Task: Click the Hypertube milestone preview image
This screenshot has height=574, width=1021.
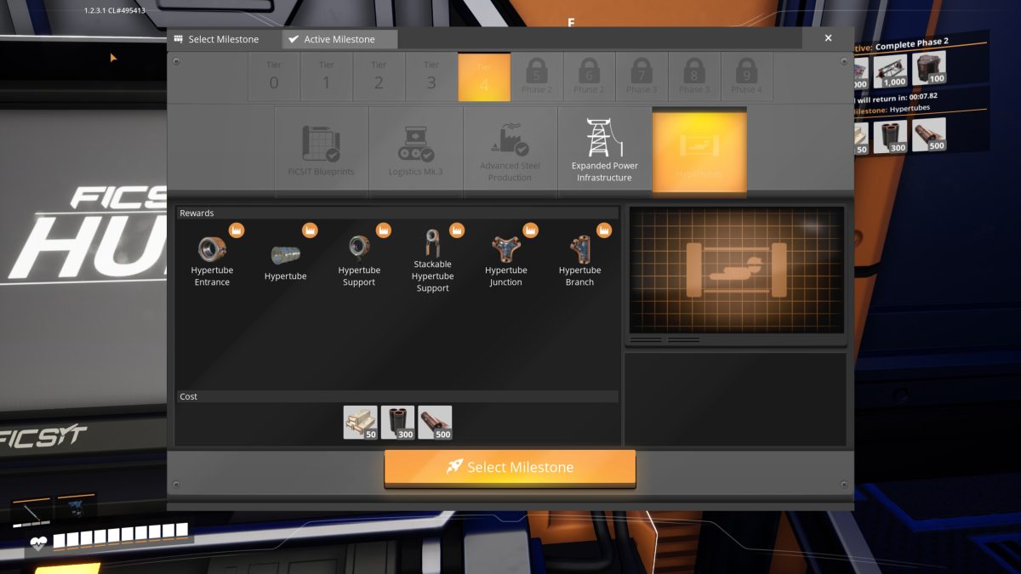Action: click(737, 270)
